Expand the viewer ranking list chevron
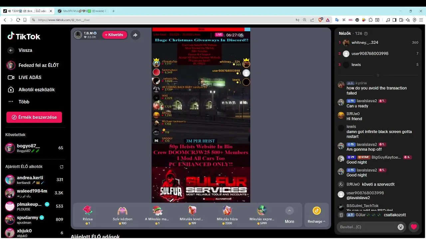This screenshot has width=426, height=239. pos(378,75)
